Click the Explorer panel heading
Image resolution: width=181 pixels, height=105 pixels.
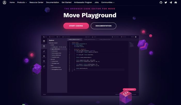click(51, 40)
